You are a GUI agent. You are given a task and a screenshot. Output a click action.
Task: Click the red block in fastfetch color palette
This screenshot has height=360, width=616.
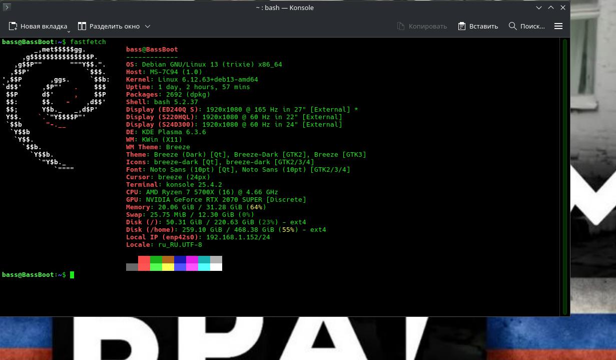(144, 260)
